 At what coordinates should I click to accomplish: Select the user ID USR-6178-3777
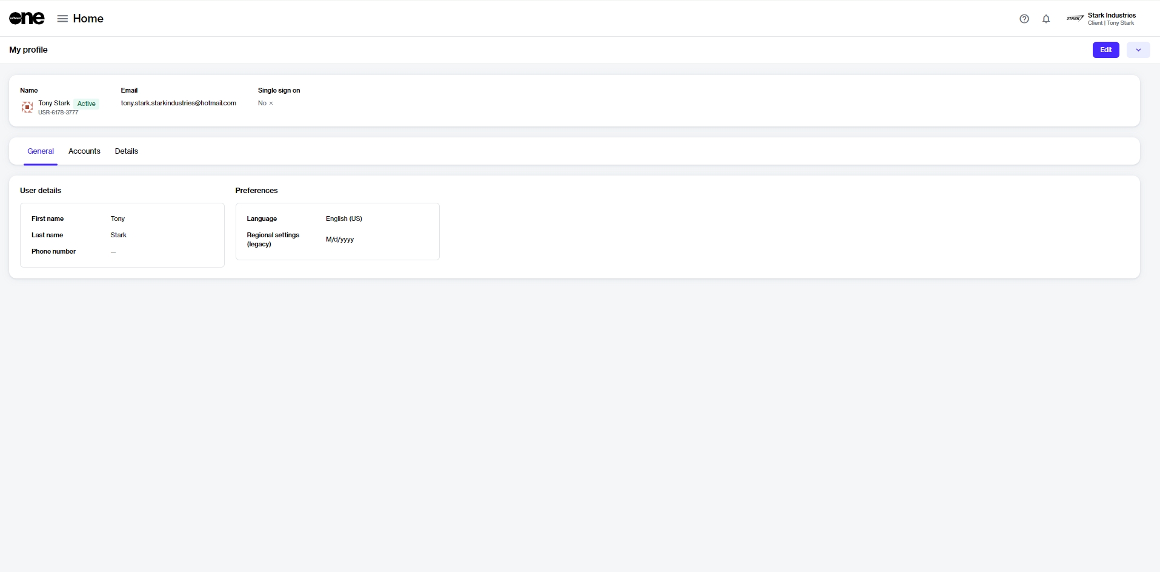pyautogui.click(x=58, y=113)
